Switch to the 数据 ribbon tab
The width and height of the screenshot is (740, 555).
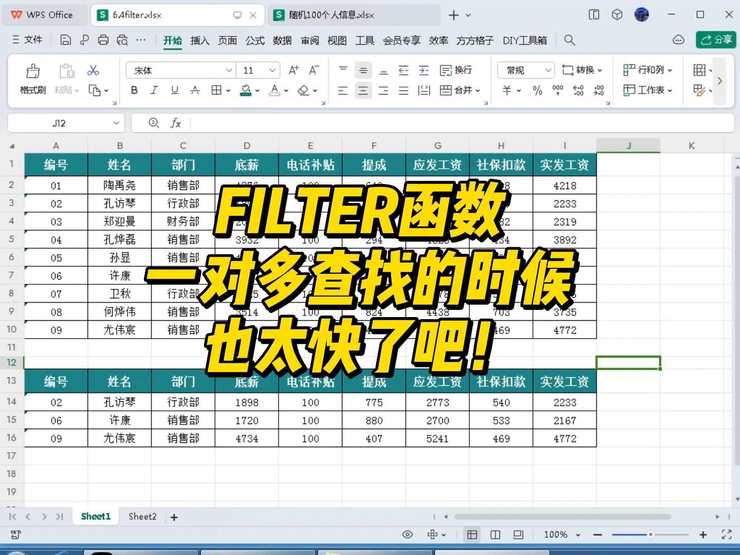click(283, 40)
